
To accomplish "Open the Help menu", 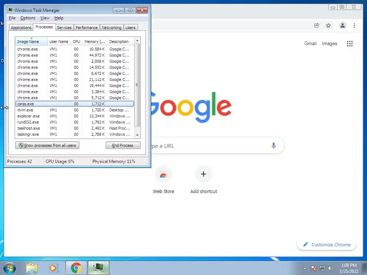I will pos(59,18).
